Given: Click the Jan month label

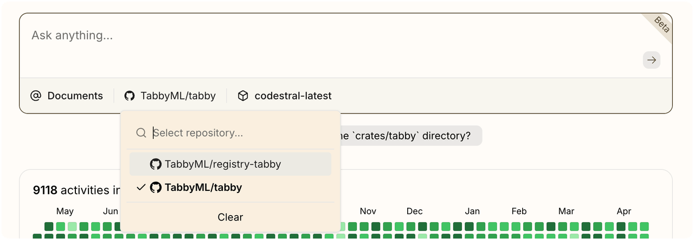Looking at the screenshot, I should 472,211.
